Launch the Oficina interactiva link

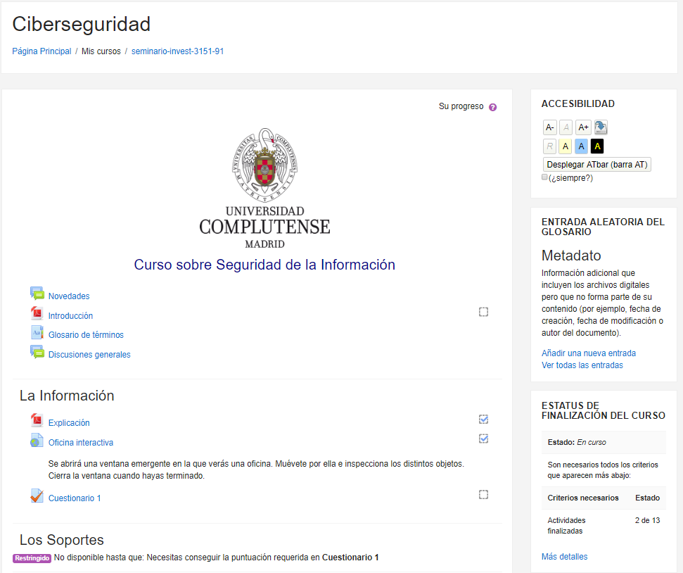81,443
